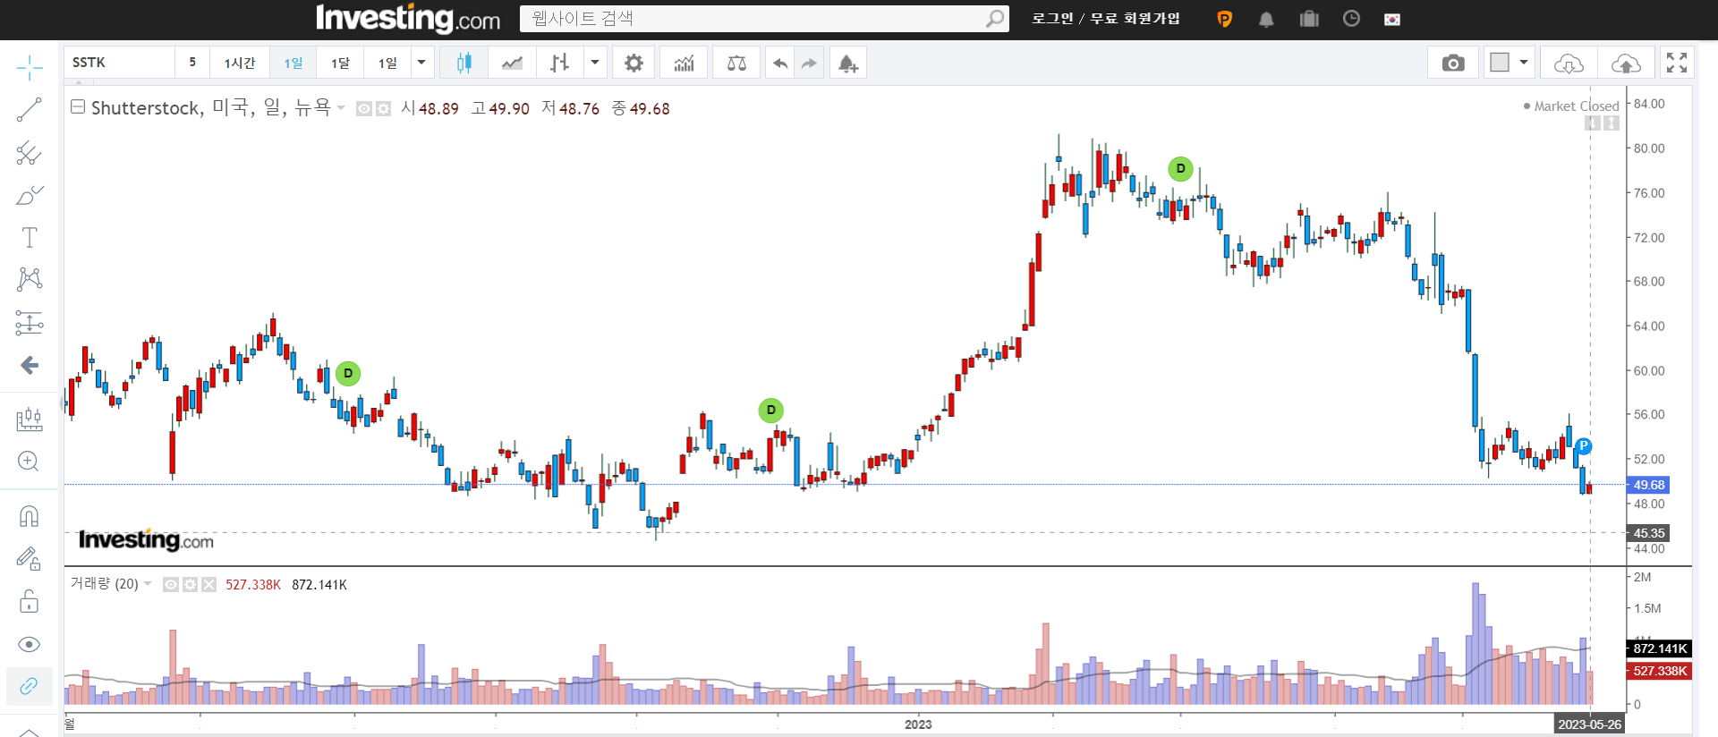Open the Korean flag language selector
Image resolution: width=1718 pixels, height=737 pixels.
pos(1392,20)
